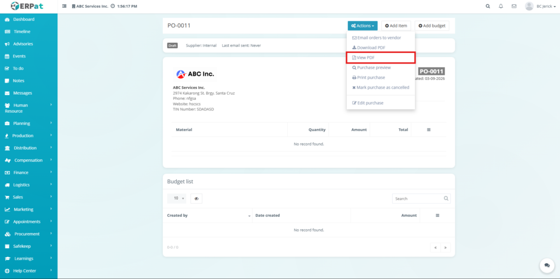Screen dimensions: 560x279
Task: Open the mail envelope icon in header
Action: (514, 6)
